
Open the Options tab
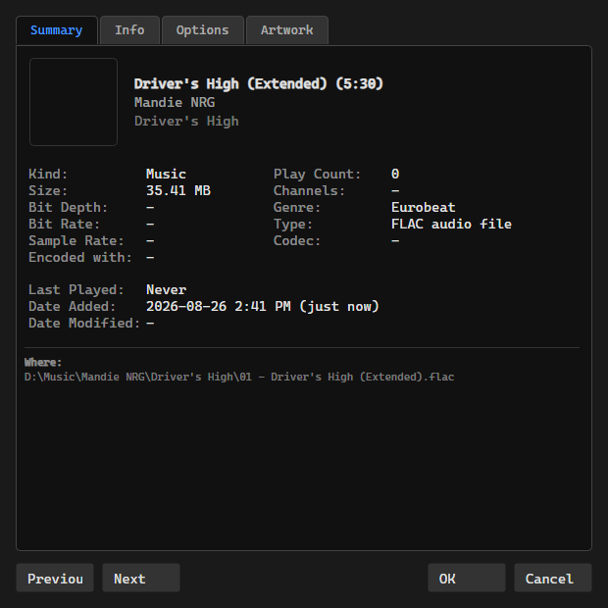[x=202, y=30]
